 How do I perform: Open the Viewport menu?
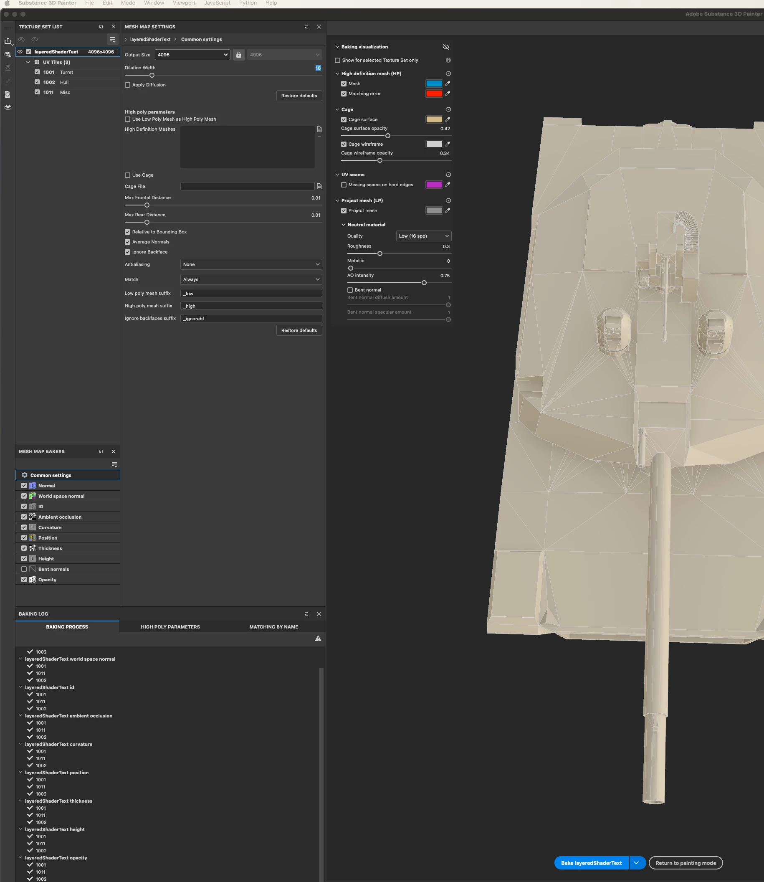click(x=184, y=3)
